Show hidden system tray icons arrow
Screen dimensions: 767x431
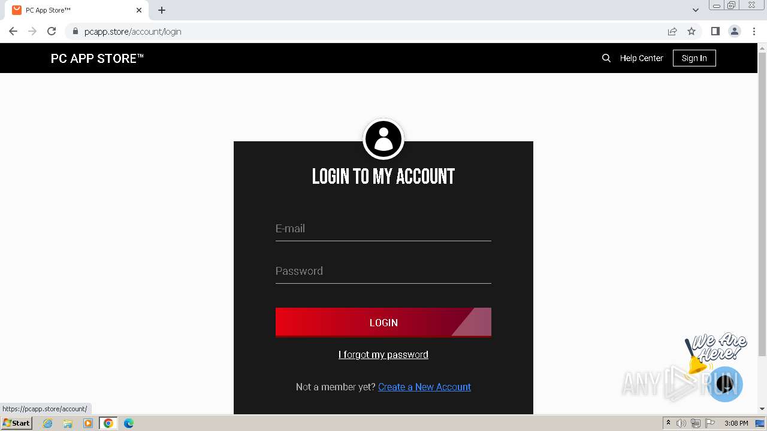[668, 423]
